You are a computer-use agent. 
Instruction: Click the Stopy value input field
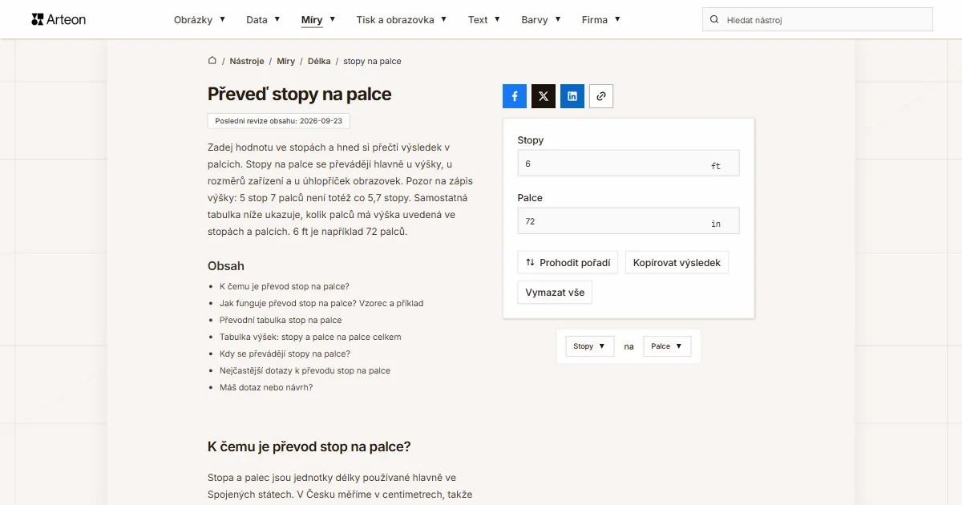629,164
